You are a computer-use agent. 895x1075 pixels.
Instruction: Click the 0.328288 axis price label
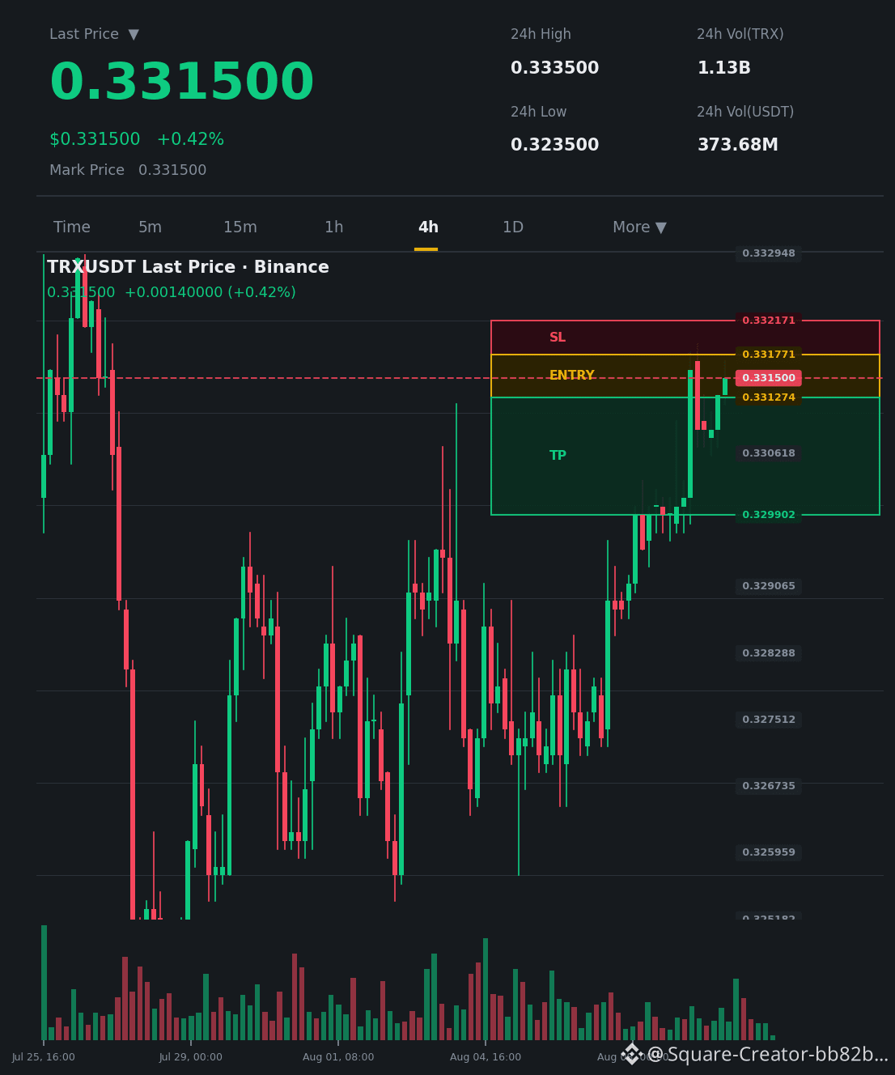click(769, 653)
